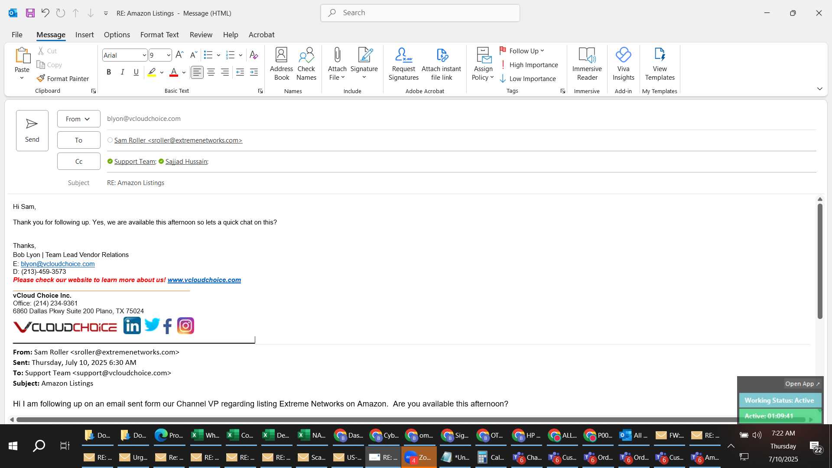Click the Paste clipboard icon

(22, 55)
